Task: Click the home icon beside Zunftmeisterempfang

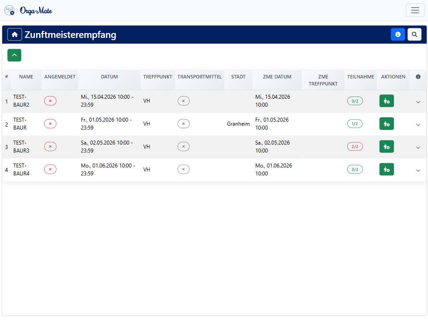Action: point(15,34)
